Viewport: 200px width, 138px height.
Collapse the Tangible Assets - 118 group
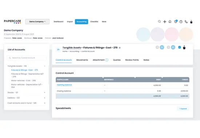click(45, 66)
